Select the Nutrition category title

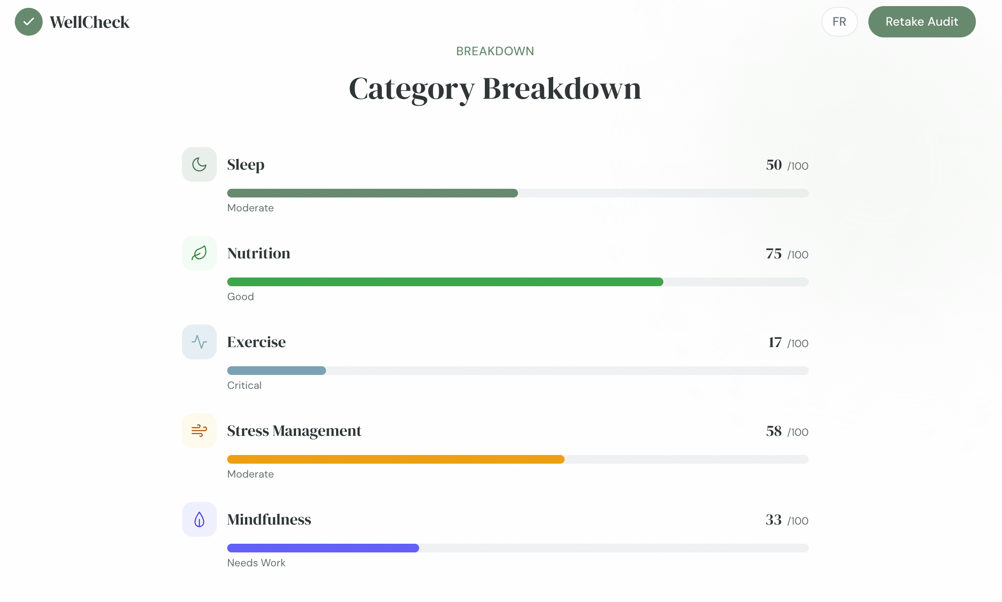259,253
